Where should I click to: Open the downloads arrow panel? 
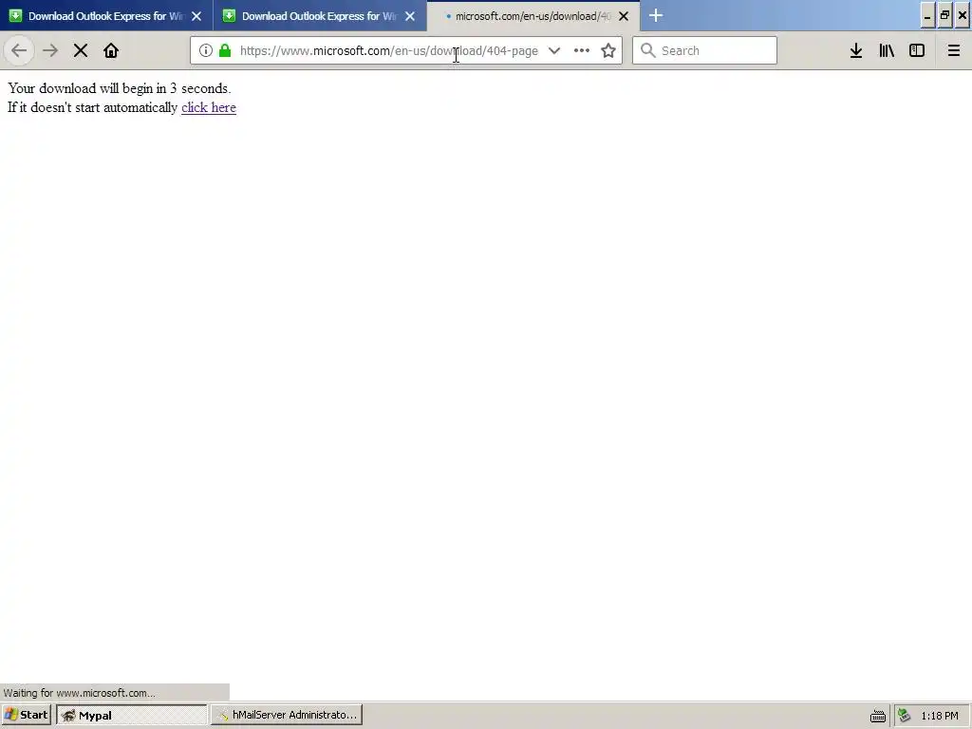pos(856,50)
